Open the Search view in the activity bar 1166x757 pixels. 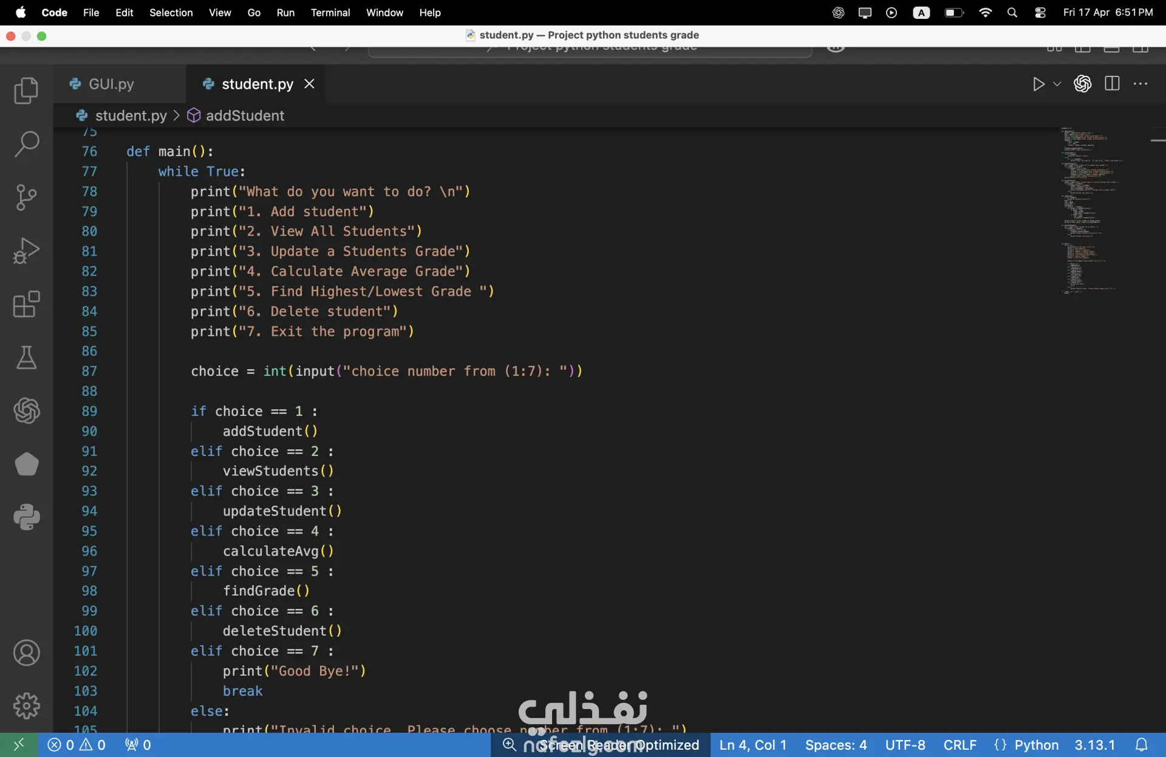(26, 144)
